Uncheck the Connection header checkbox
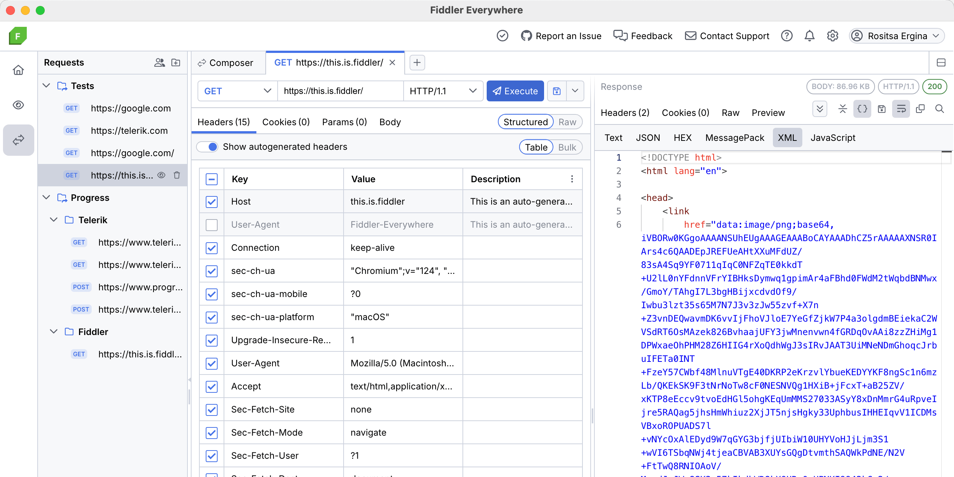This screenshot has width=954, height=477. (x=212, y=248)
